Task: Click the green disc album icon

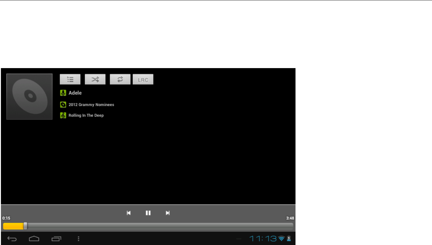Action: tap(63, 104)
